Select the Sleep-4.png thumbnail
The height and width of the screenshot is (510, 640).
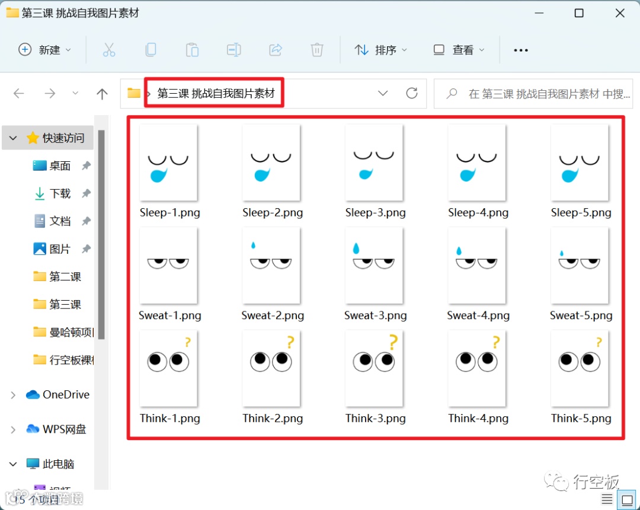pos(477,162)
